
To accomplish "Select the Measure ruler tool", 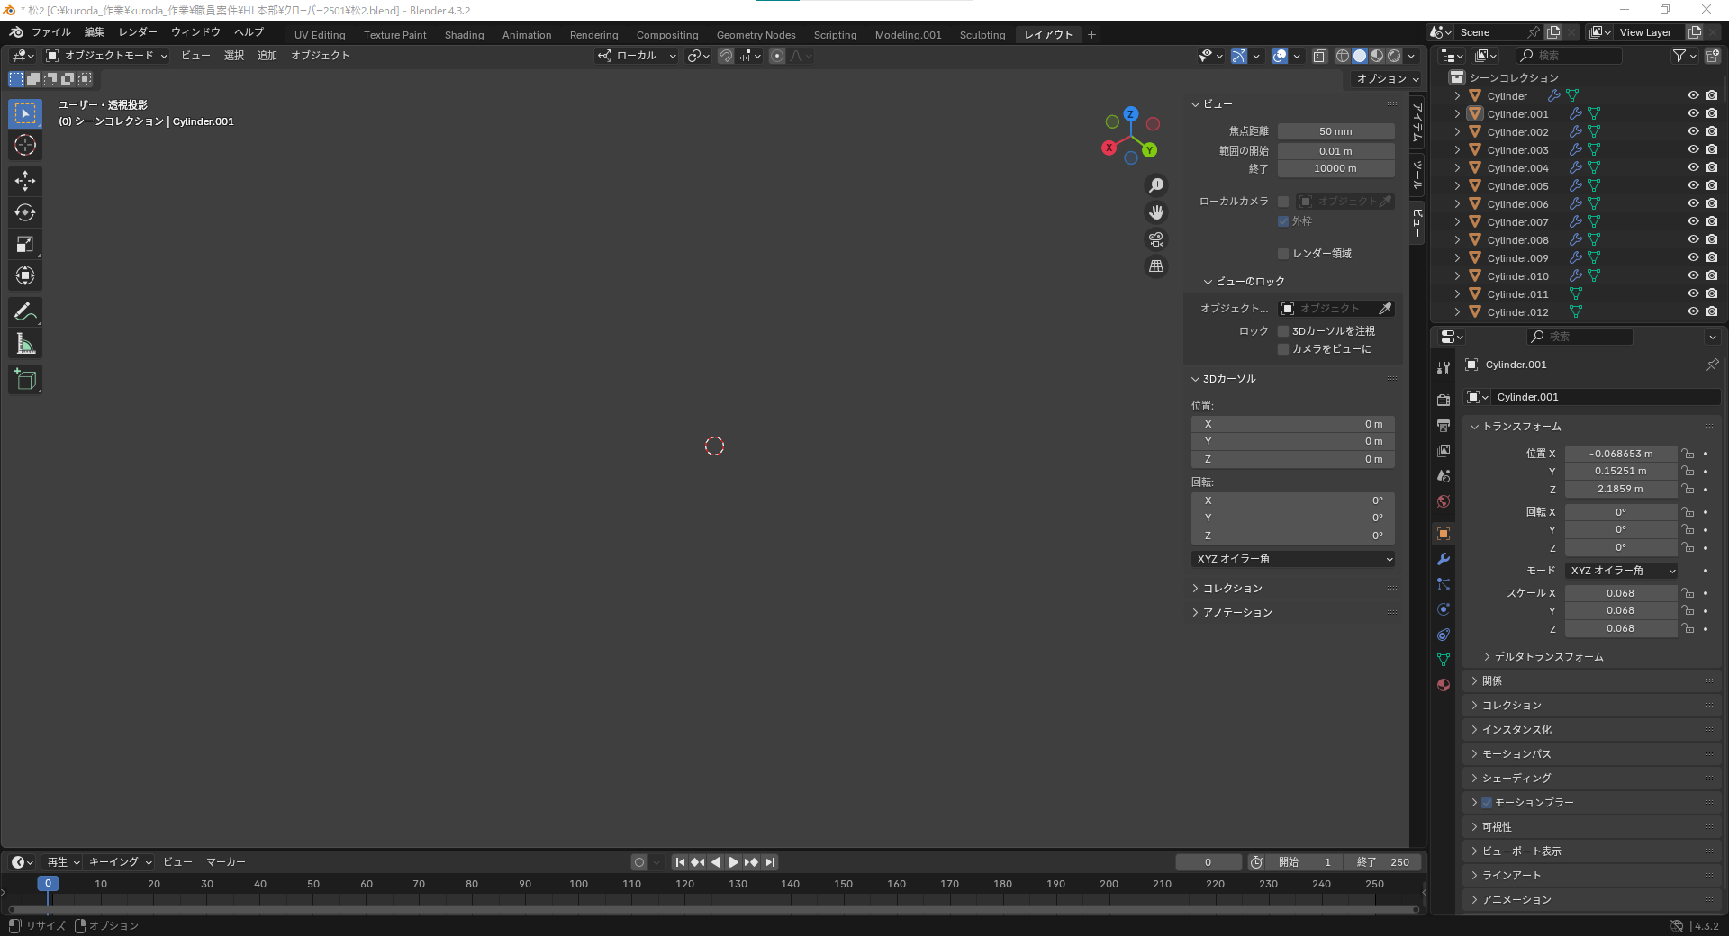I will tap(25, 343).
